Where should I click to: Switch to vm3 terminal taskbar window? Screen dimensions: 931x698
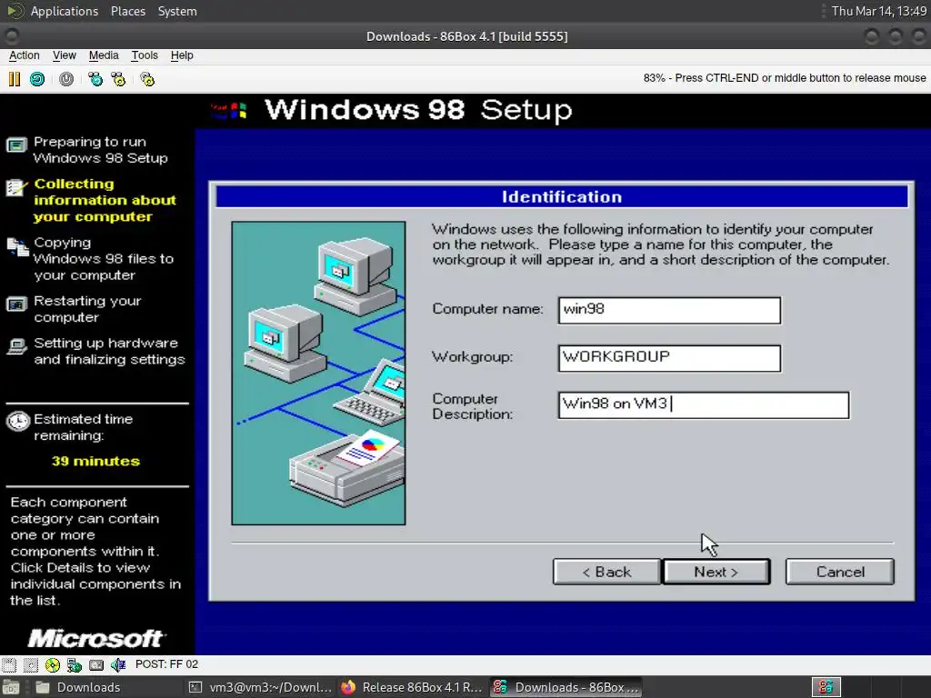coord(259,687)
